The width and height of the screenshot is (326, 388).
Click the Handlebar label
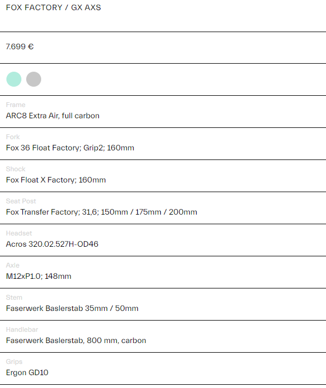point(22,330)
